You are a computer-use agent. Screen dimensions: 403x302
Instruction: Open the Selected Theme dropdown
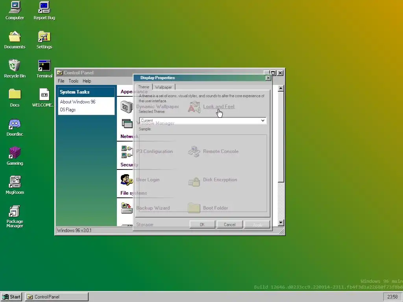pyautogui.click(x=203, y=121)
